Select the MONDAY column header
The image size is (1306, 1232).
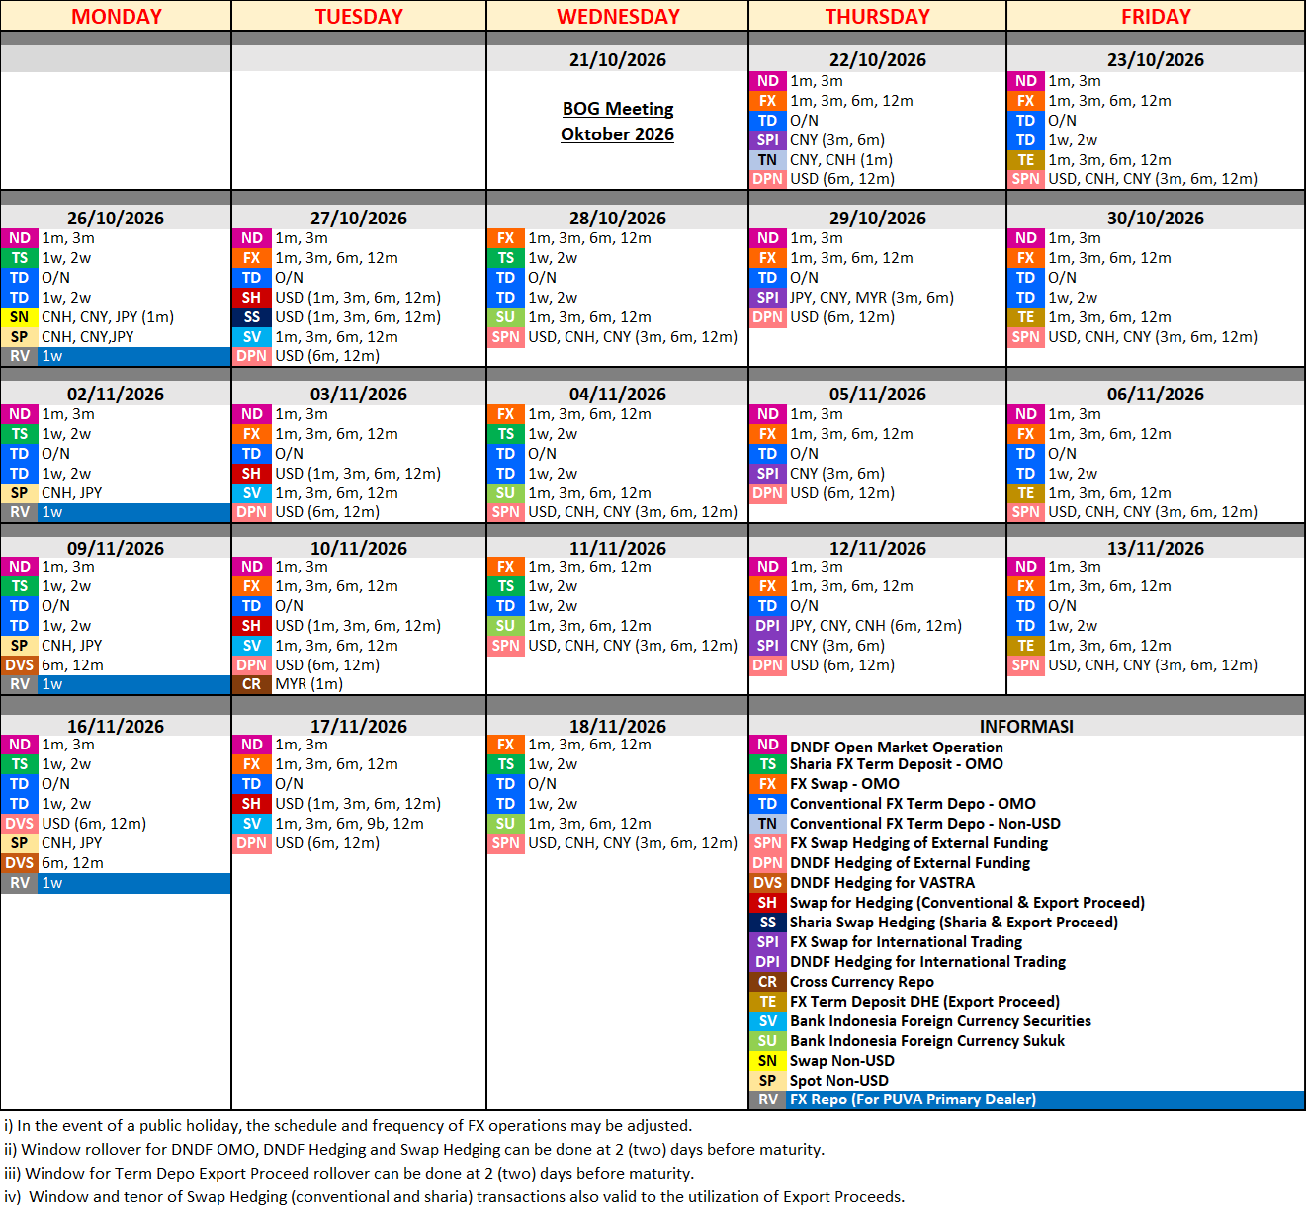(x=117, y=16)
